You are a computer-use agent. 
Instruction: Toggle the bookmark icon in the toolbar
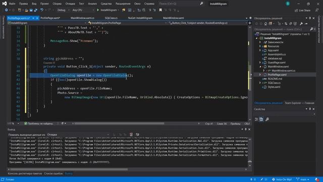pyautogui.click(x=160, y=10)
